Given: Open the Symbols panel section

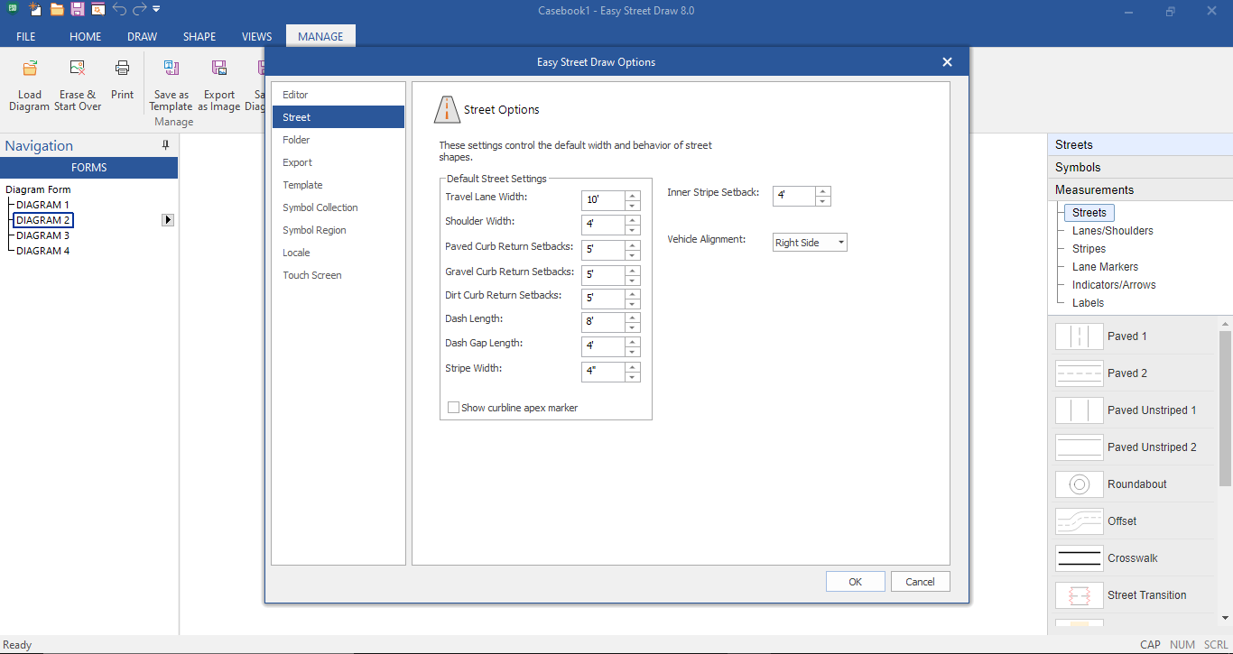Looking at the screenshot, I should pyautogui.click(x=1140, y=167).
